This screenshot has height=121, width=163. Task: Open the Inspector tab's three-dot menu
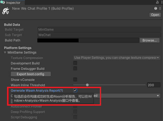pos(161,2)
